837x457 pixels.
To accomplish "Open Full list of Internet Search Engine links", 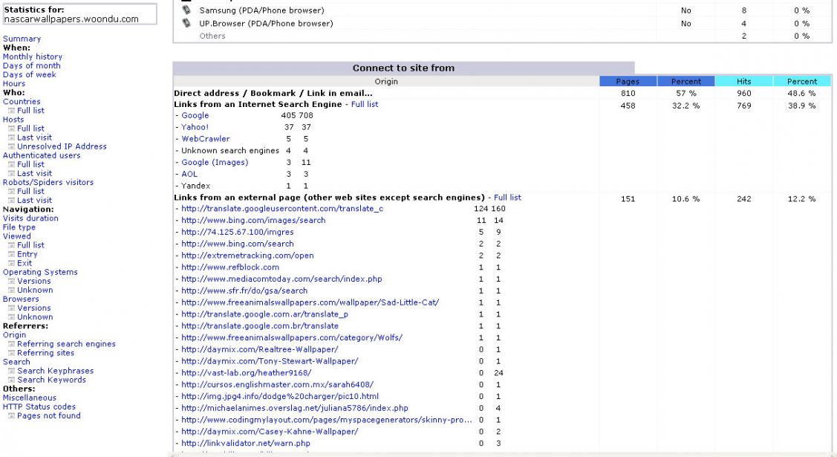I will click(x=365, y=104).
